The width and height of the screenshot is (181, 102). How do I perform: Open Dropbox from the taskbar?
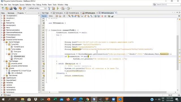36,99
